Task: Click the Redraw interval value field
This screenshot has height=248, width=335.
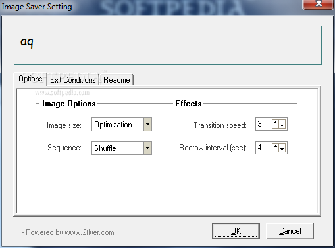Action: [264, 148]
